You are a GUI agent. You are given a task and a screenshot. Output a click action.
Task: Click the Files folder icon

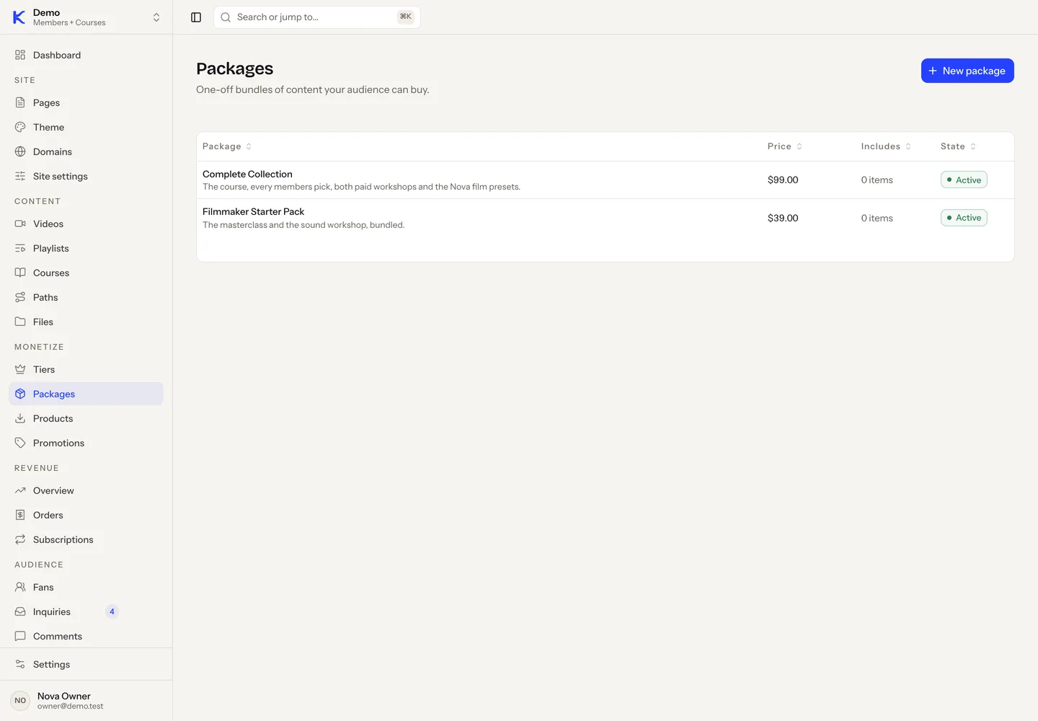tap(20, 322)
